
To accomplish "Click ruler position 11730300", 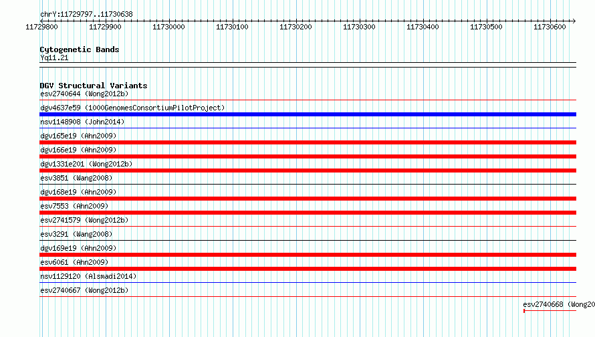I will [x=359, y=27].
